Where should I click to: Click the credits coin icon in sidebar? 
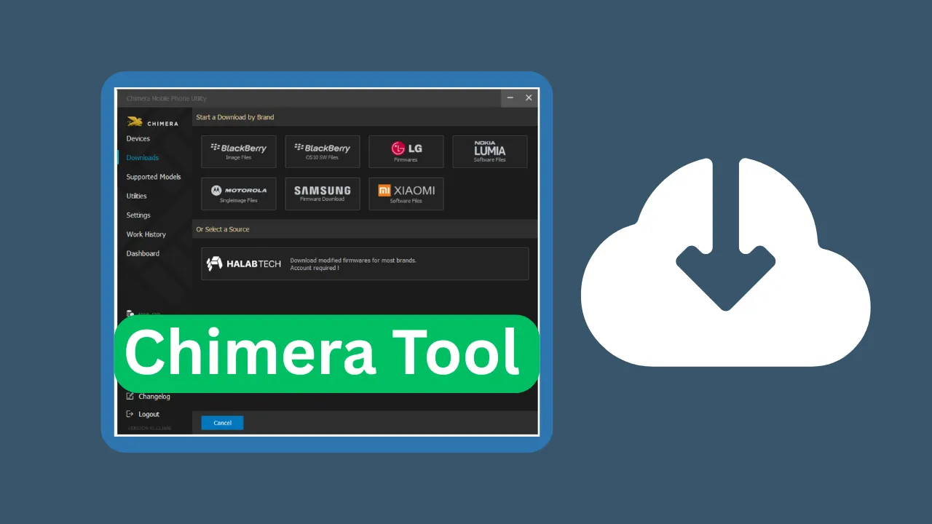tap(130, 314)
